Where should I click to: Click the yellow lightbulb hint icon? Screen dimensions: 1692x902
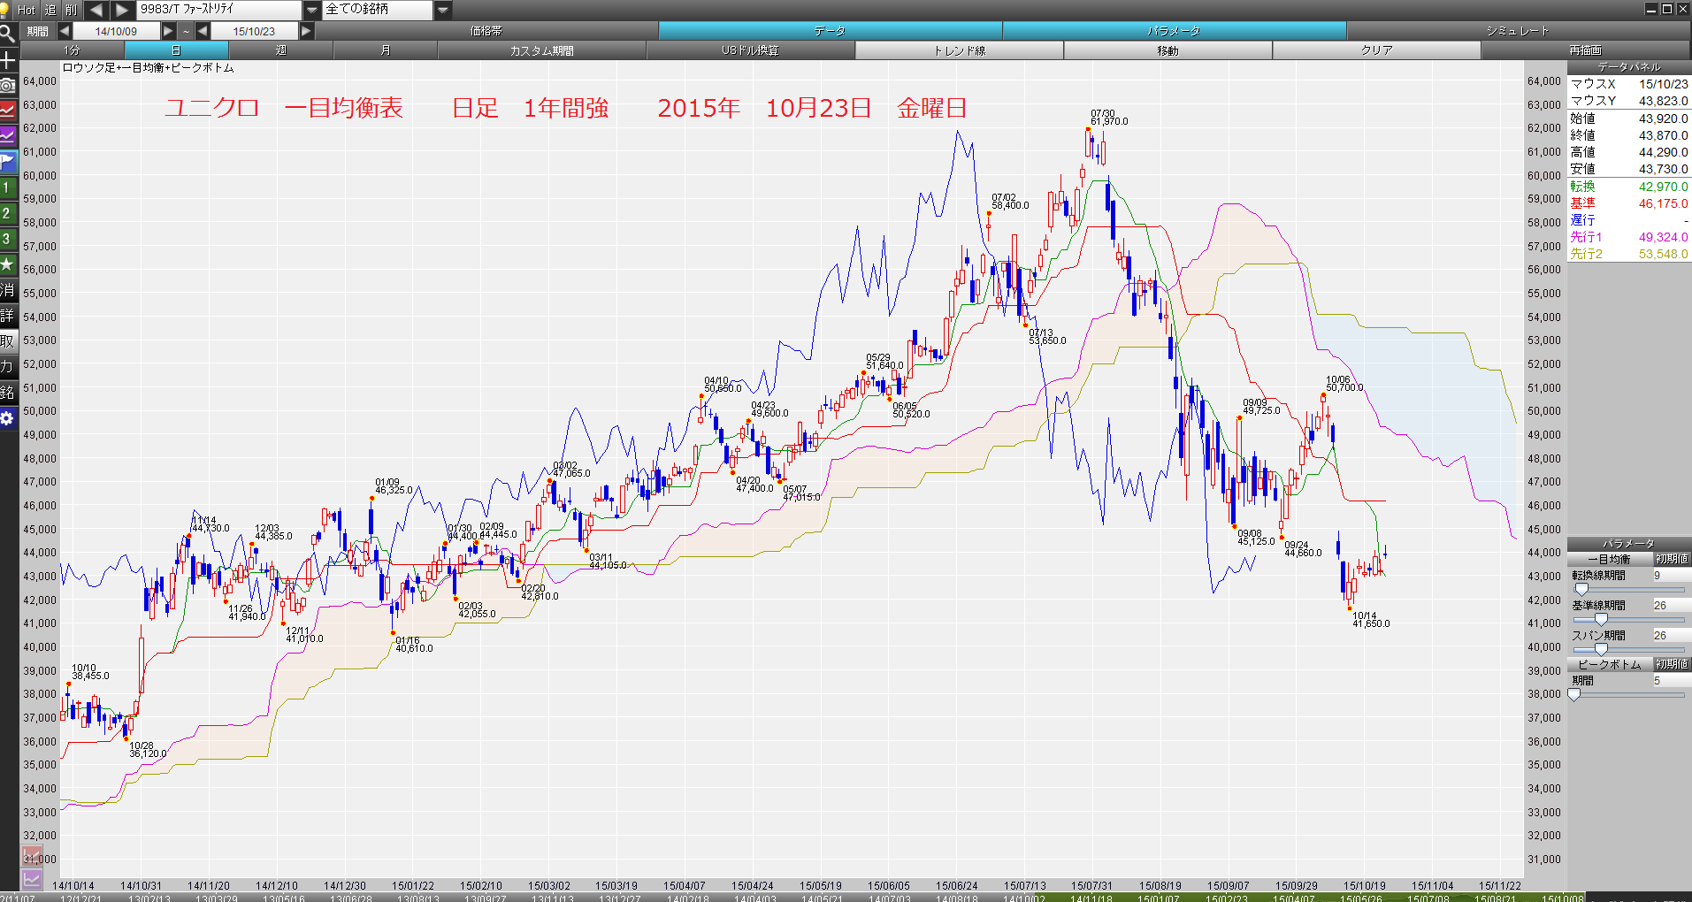click(x=5, y=9)
